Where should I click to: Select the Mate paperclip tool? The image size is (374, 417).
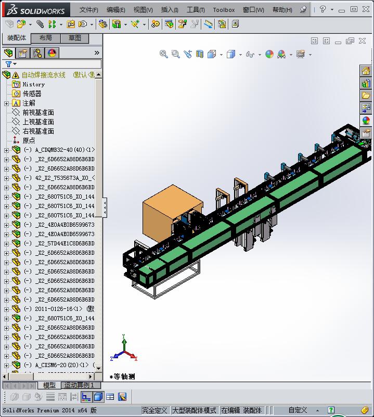click(40, 24)
